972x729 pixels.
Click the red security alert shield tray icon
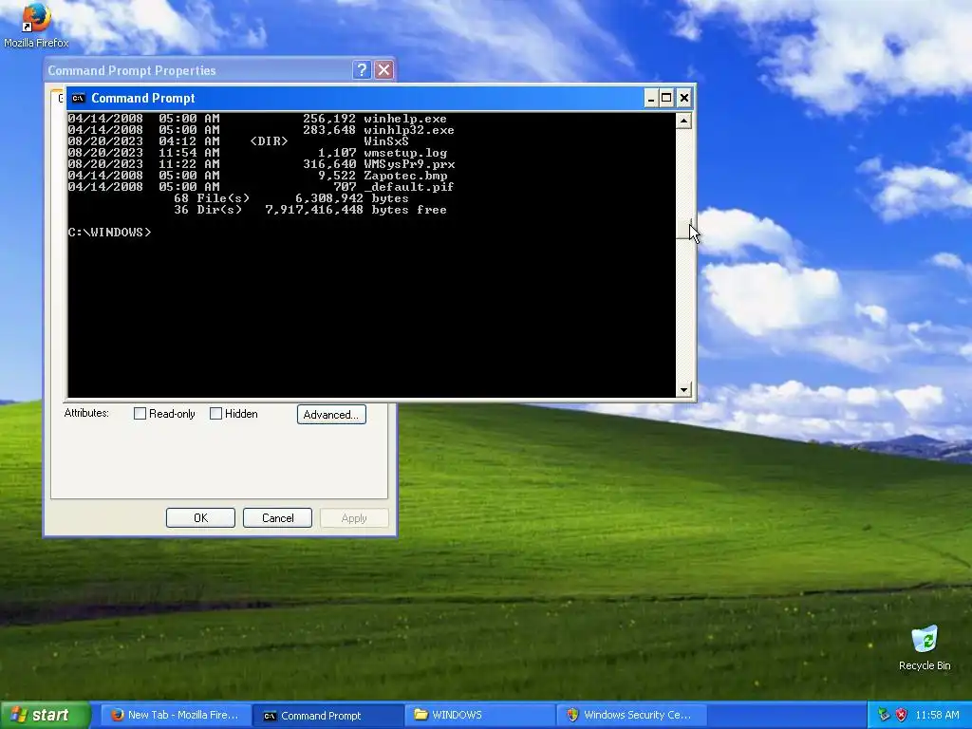coord(902,715)
